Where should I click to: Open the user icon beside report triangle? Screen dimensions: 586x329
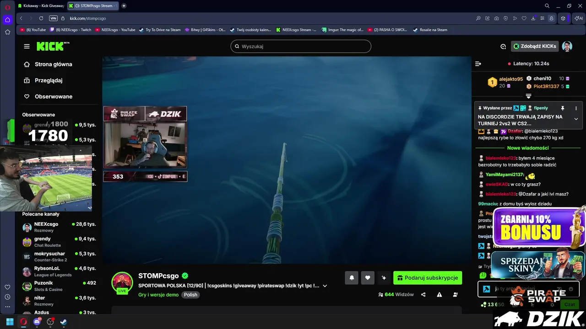(x=455, y=295)
